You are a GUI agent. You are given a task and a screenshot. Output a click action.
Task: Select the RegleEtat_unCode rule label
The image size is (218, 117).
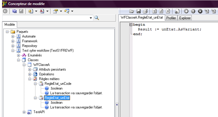click(x=58, y=84)
